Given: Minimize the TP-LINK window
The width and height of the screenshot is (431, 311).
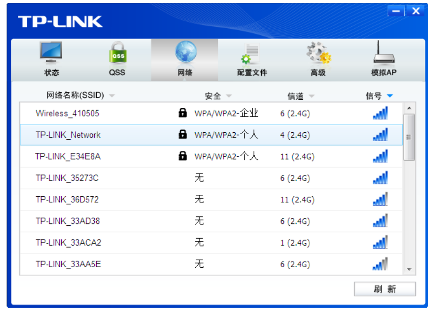Looking at the screenshot, I should [396, 11].
